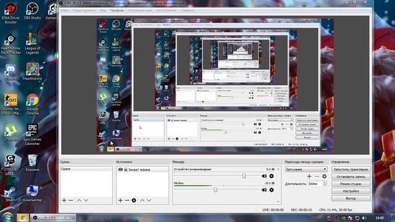Open transition properties gear icon

pos(324,176)
